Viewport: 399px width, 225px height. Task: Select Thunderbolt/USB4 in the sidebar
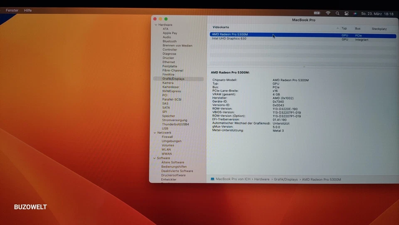pyautogui.click(x=175, y=124)
